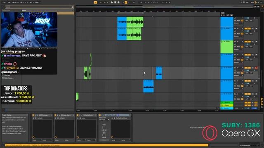Select the B Delay return track
The image size is (264, 148).
(x=227, y=105)
